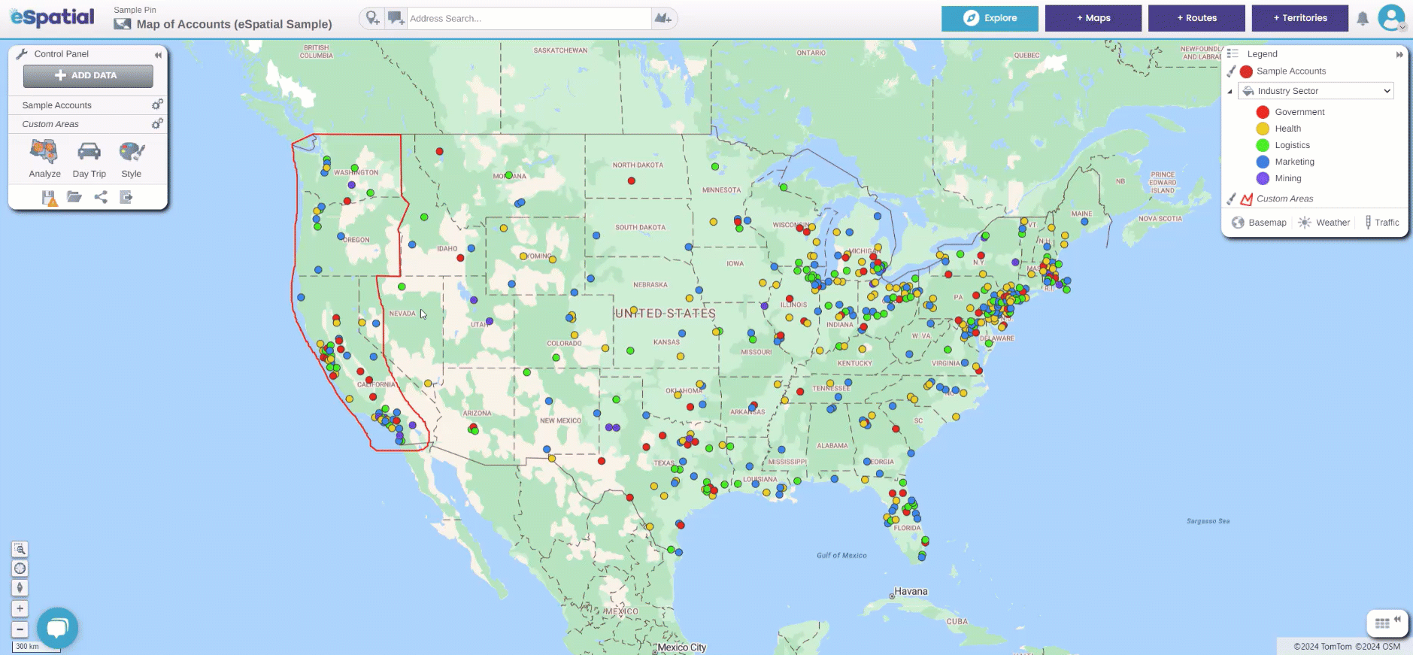Viewport: 1413px width, 655px height.
Task: Click the Share map icon
Action: pyautogui.click(x=101, y=197)
